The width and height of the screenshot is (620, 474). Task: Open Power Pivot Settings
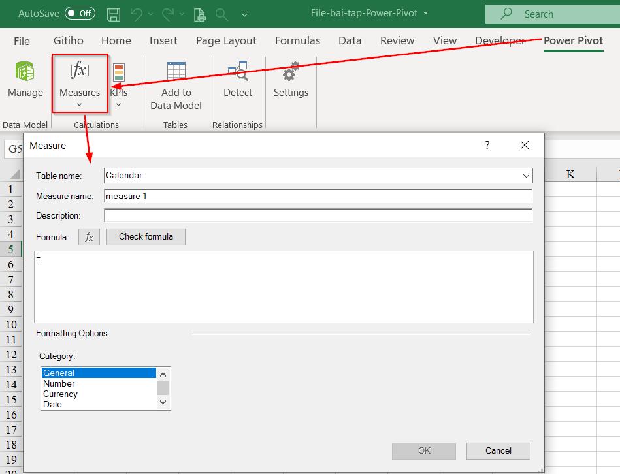click(291, 80)
